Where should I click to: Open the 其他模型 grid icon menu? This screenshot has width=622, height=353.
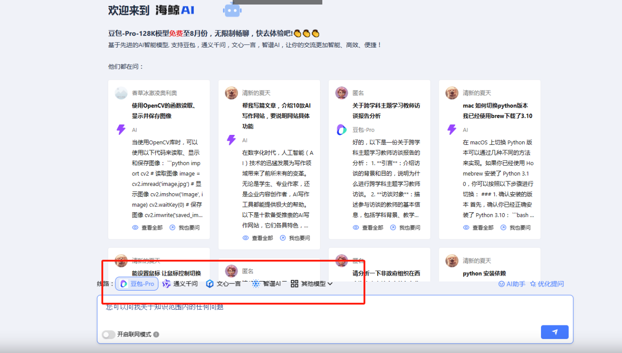point(294,284)
